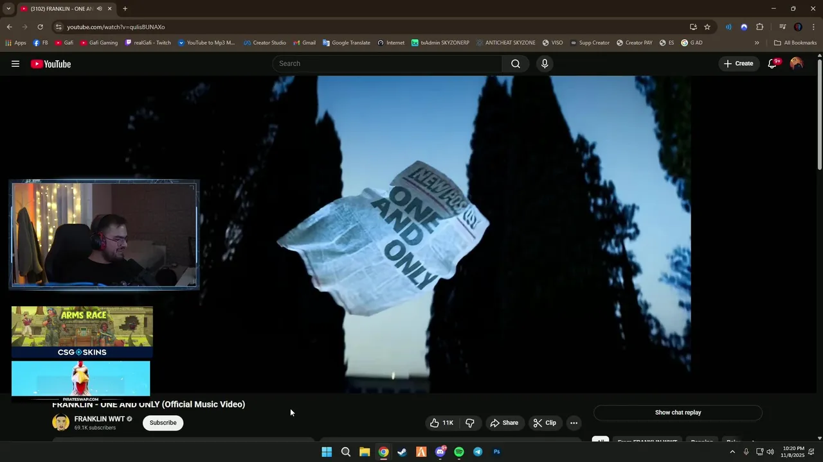Open the Apps bookmark
Viewport: 823px width, 462px height.
pos(15,43)
